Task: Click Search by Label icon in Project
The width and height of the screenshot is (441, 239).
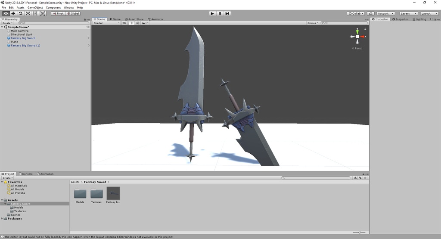Action: [x=360, y=178]
